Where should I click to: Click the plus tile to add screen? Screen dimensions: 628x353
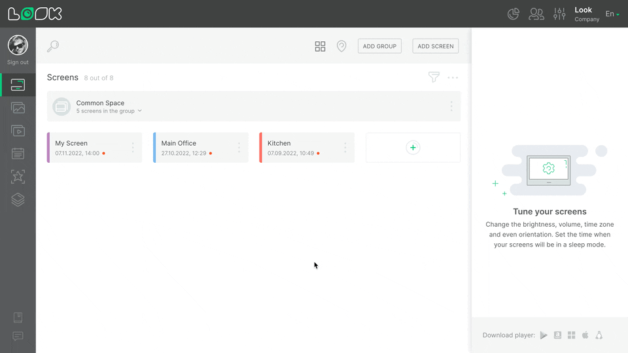point(413,148)
